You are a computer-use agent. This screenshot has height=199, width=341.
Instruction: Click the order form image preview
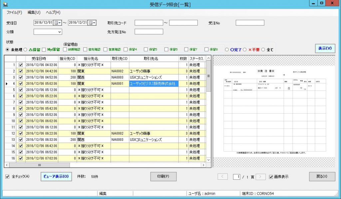[274, 111]
